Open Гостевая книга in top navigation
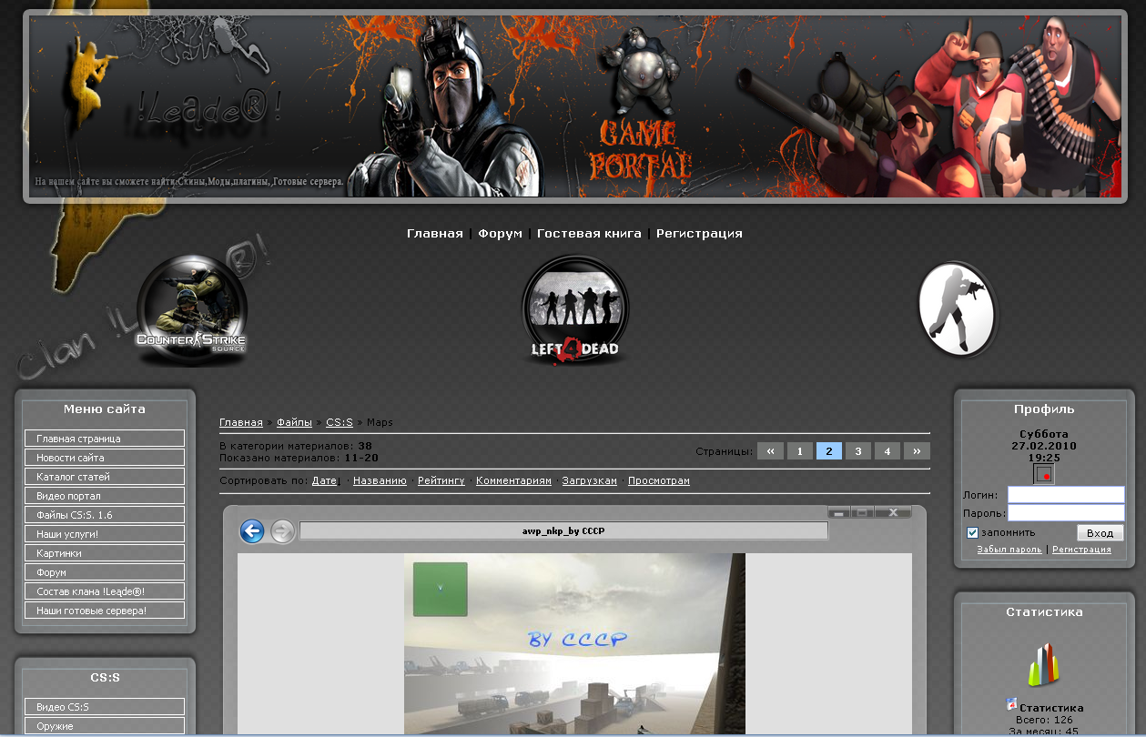 click(589, 234)
